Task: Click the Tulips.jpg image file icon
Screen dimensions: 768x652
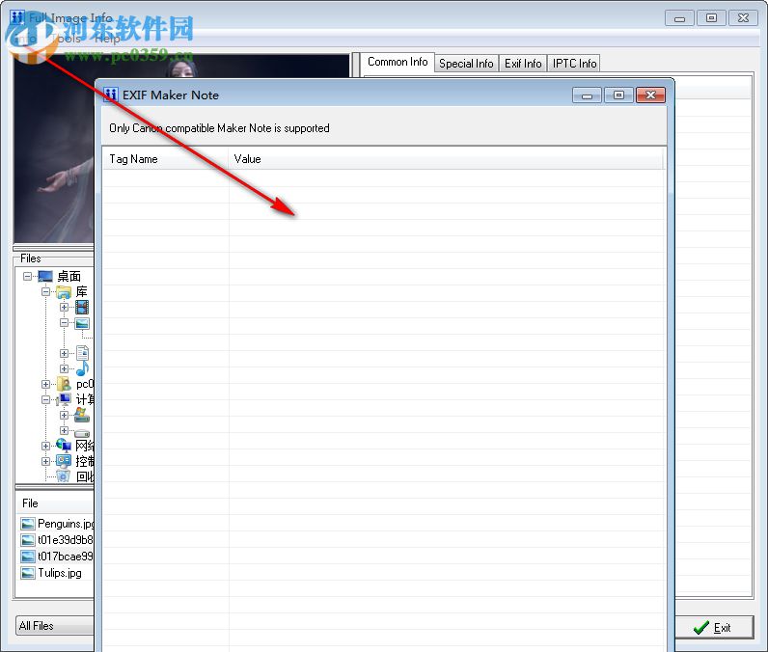Action: pos(28,573)
